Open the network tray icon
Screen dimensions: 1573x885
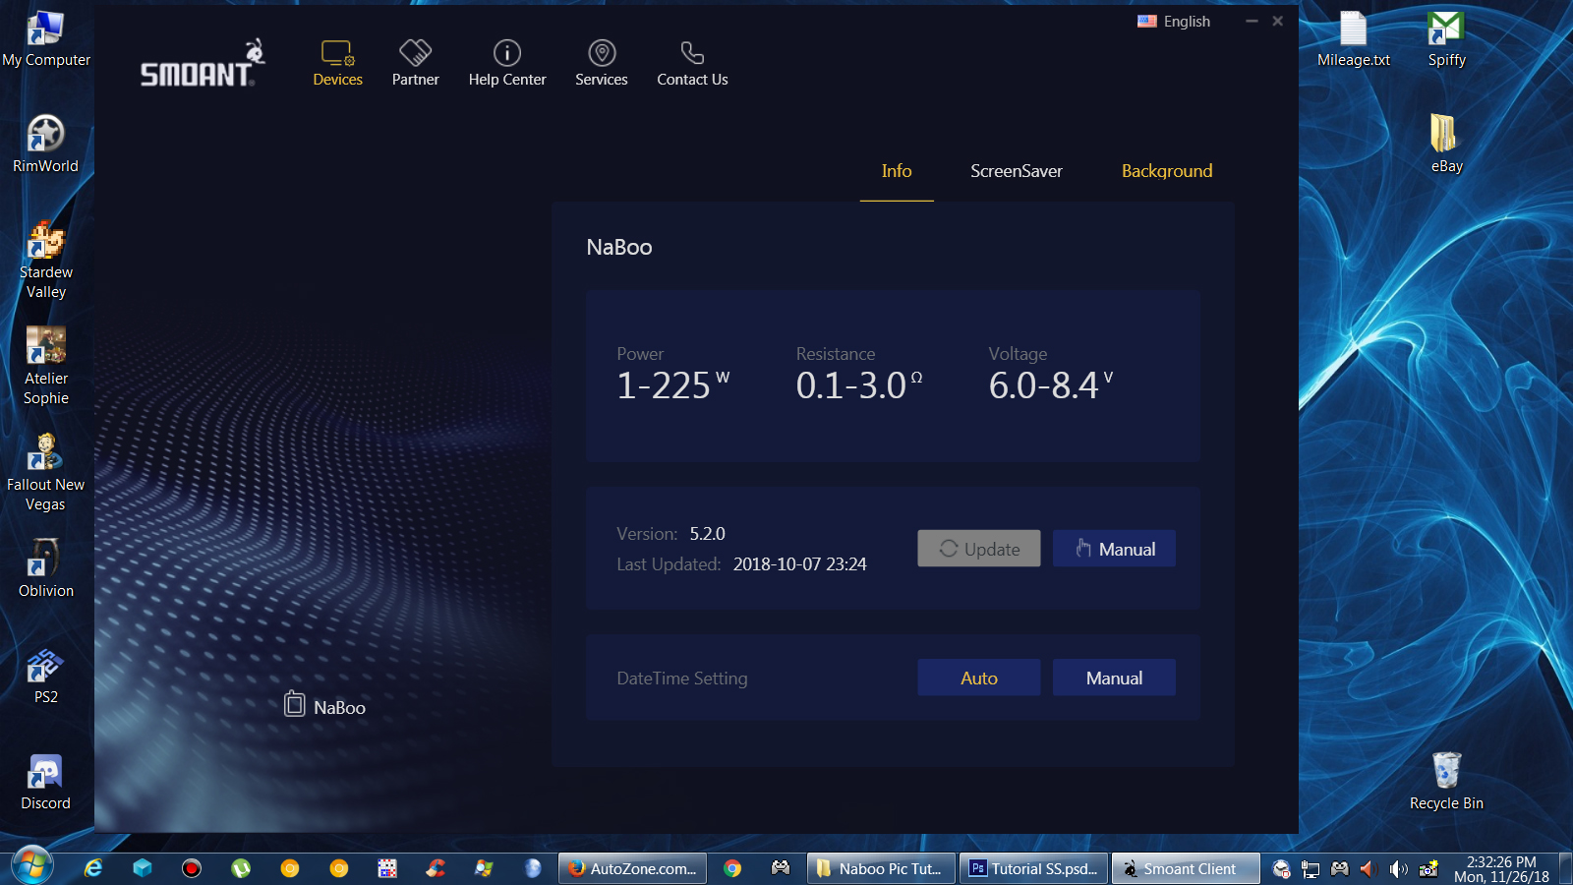tap(1311, 869)
